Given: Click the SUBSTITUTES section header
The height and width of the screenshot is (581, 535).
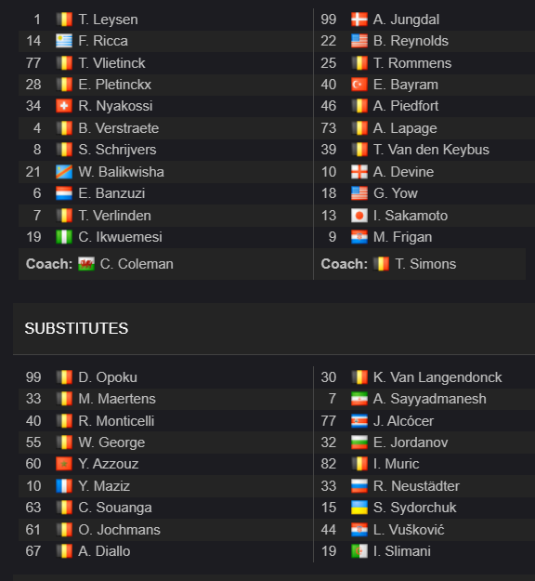Looking at the screenshot, I should (76, 329).
